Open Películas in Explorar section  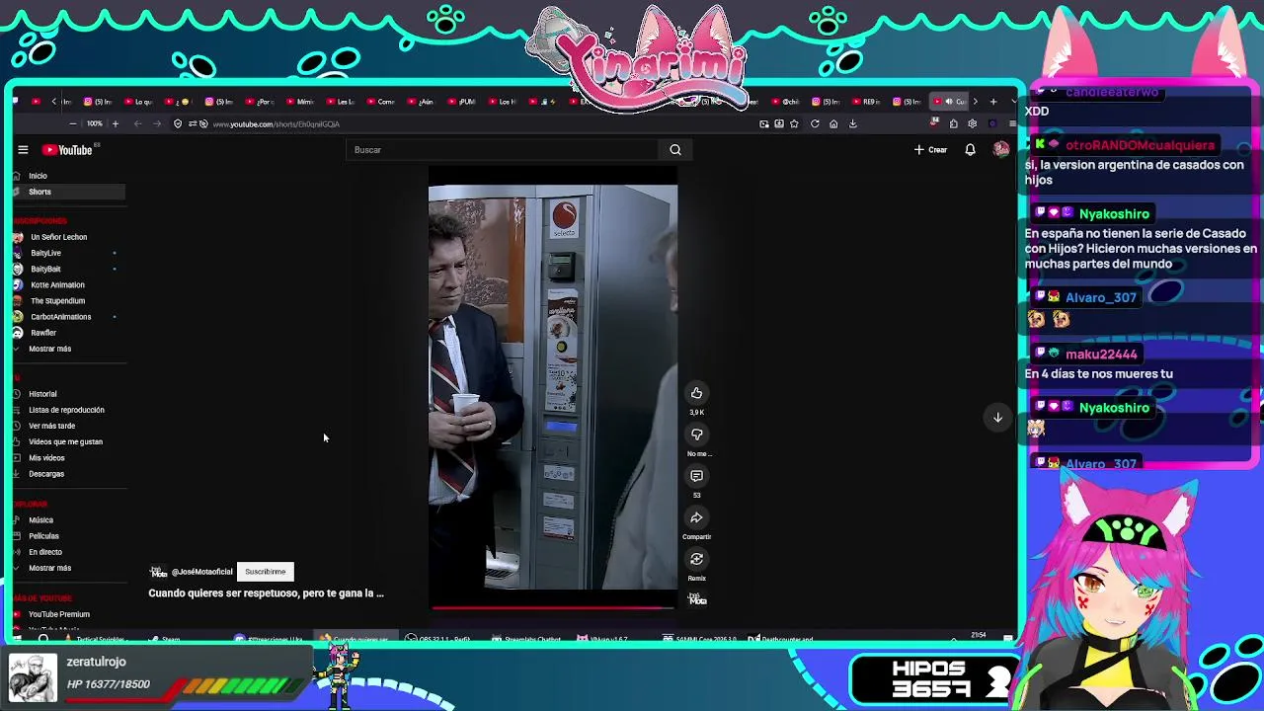pos(43,536)
